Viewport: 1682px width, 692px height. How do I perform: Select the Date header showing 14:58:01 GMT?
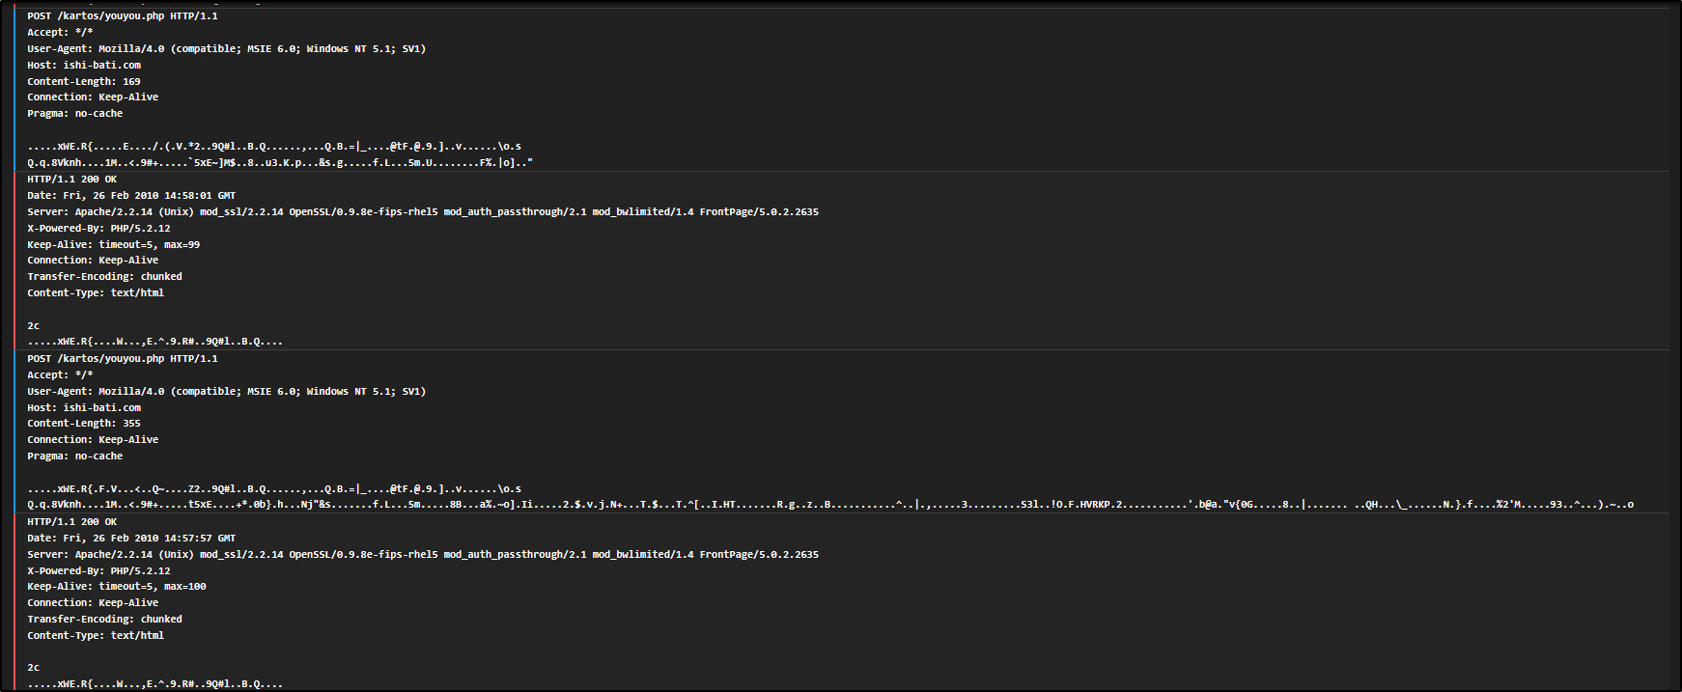(130, 196)
